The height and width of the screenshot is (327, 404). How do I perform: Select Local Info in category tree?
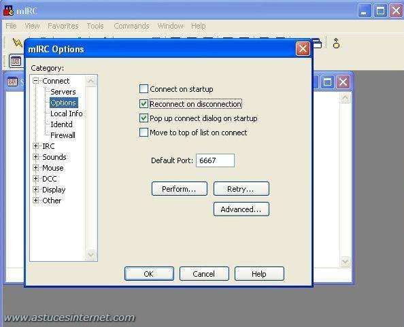tap(67, 114)
